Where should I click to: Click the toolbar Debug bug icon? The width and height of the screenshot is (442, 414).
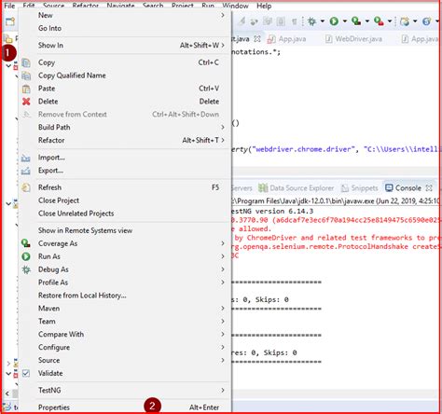pos(311,21)
